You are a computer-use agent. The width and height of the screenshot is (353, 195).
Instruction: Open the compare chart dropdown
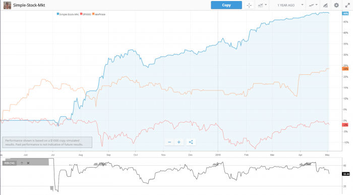(x=262, y=5)
